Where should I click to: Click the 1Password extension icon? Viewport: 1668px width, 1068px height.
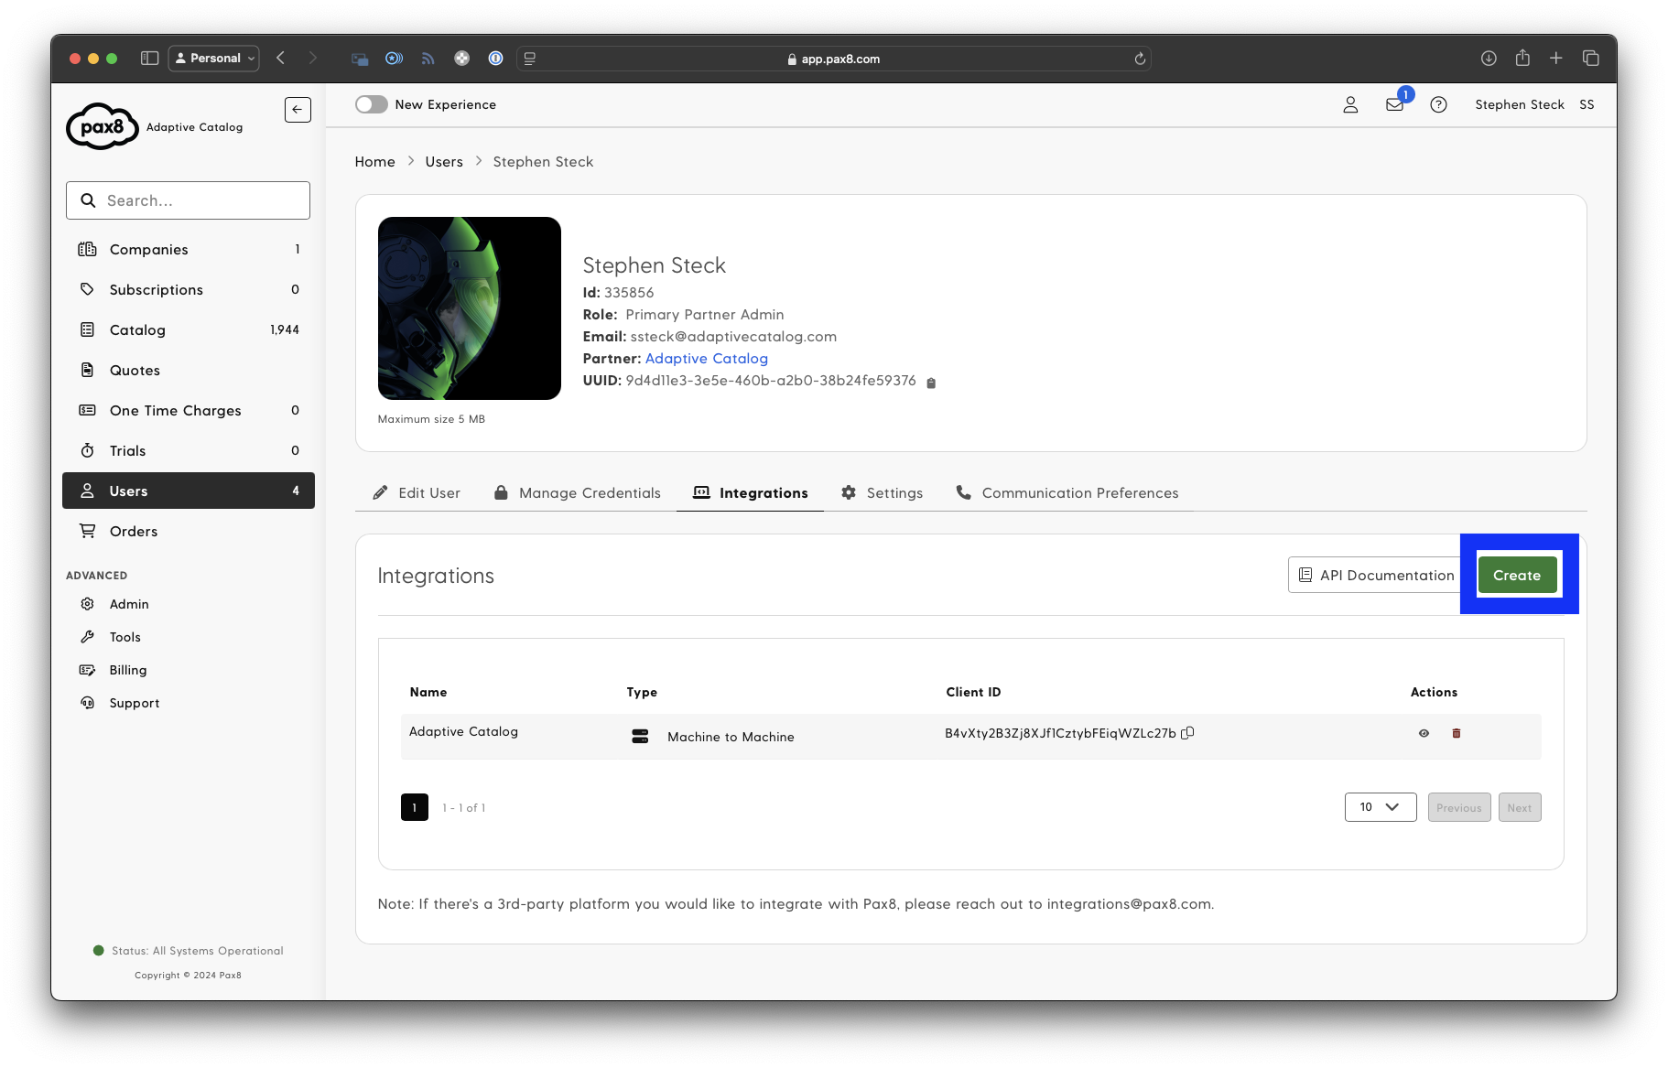tap(495, 59)
